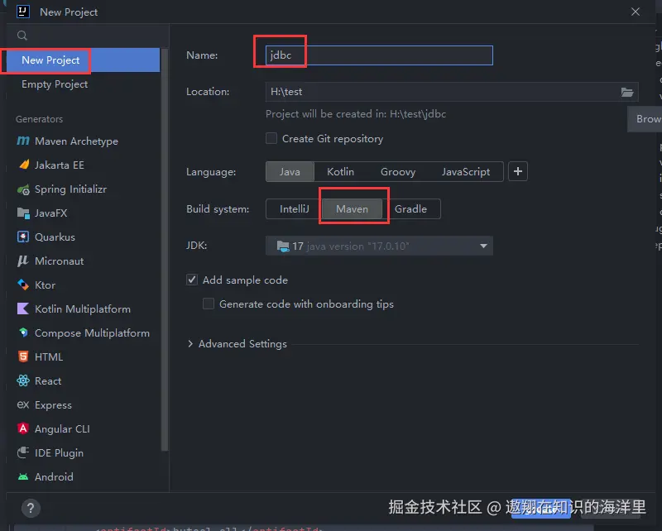Expand the Advanced Settings section
662x531 pixels.
(190, 344)
